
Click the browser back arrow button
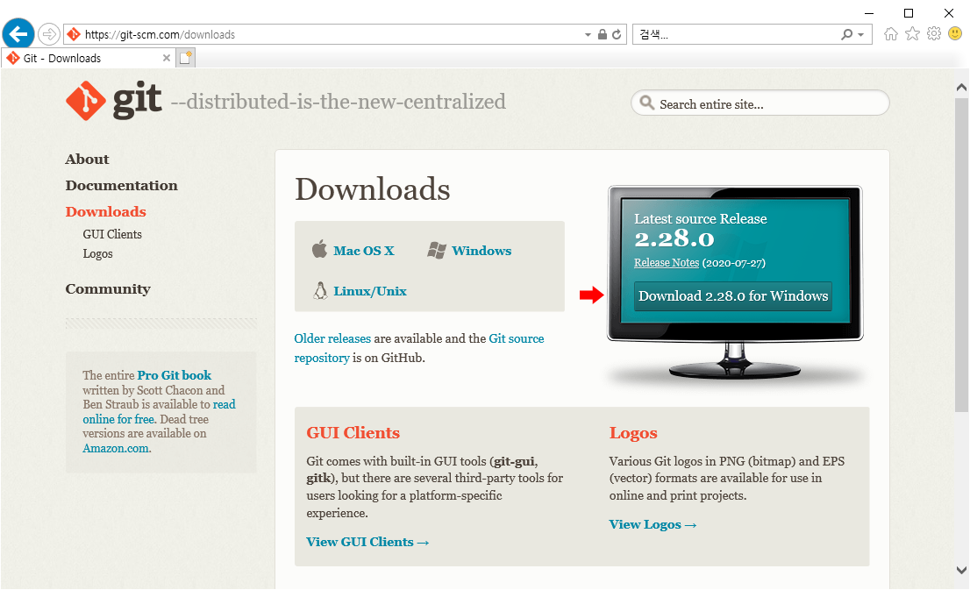point(18,33)
